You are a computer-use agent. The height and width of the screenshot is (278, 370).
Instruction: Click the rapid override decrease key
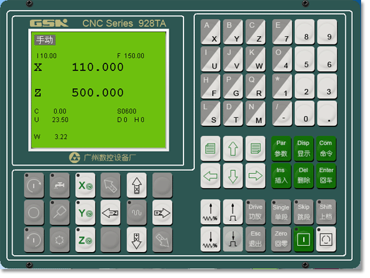point(233,239)
